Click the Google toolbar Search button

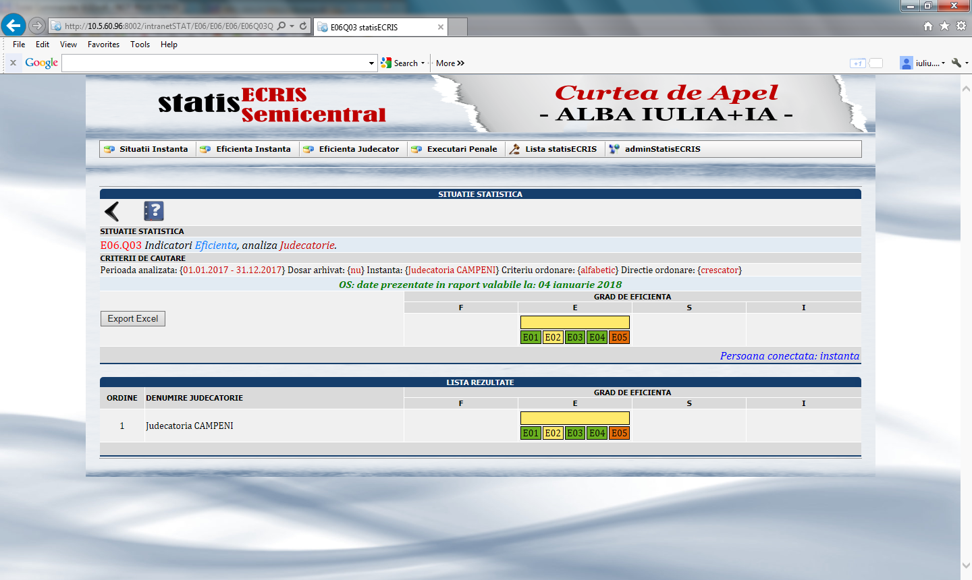coord(400,63)
